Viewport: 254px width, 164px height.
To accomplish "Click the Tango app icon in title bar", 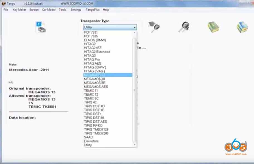I will click(4, 4).
